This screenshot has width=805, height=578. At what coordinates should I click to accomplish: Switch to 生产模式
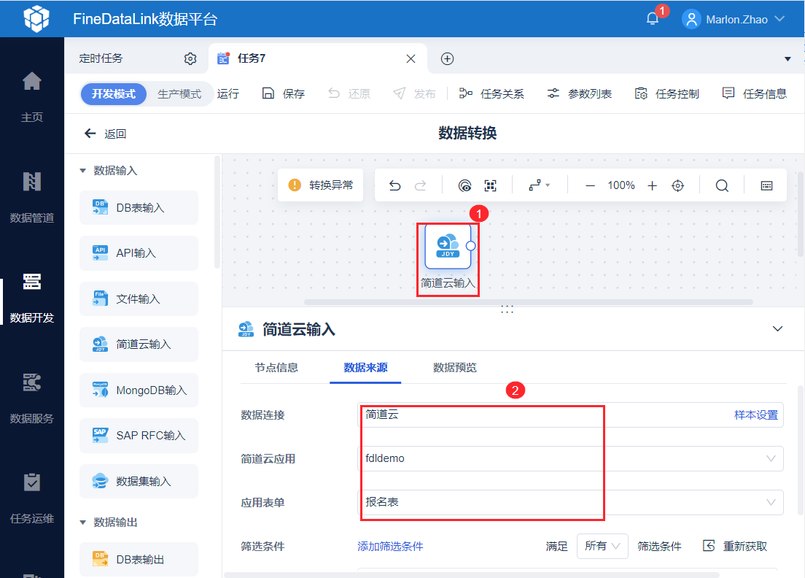pyautogui.click(x=179, y=94)
